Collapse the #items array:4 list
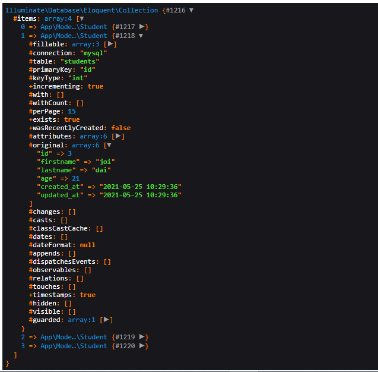Image resolution: width=378 pixels, height=372 pixels. point(82,18)
